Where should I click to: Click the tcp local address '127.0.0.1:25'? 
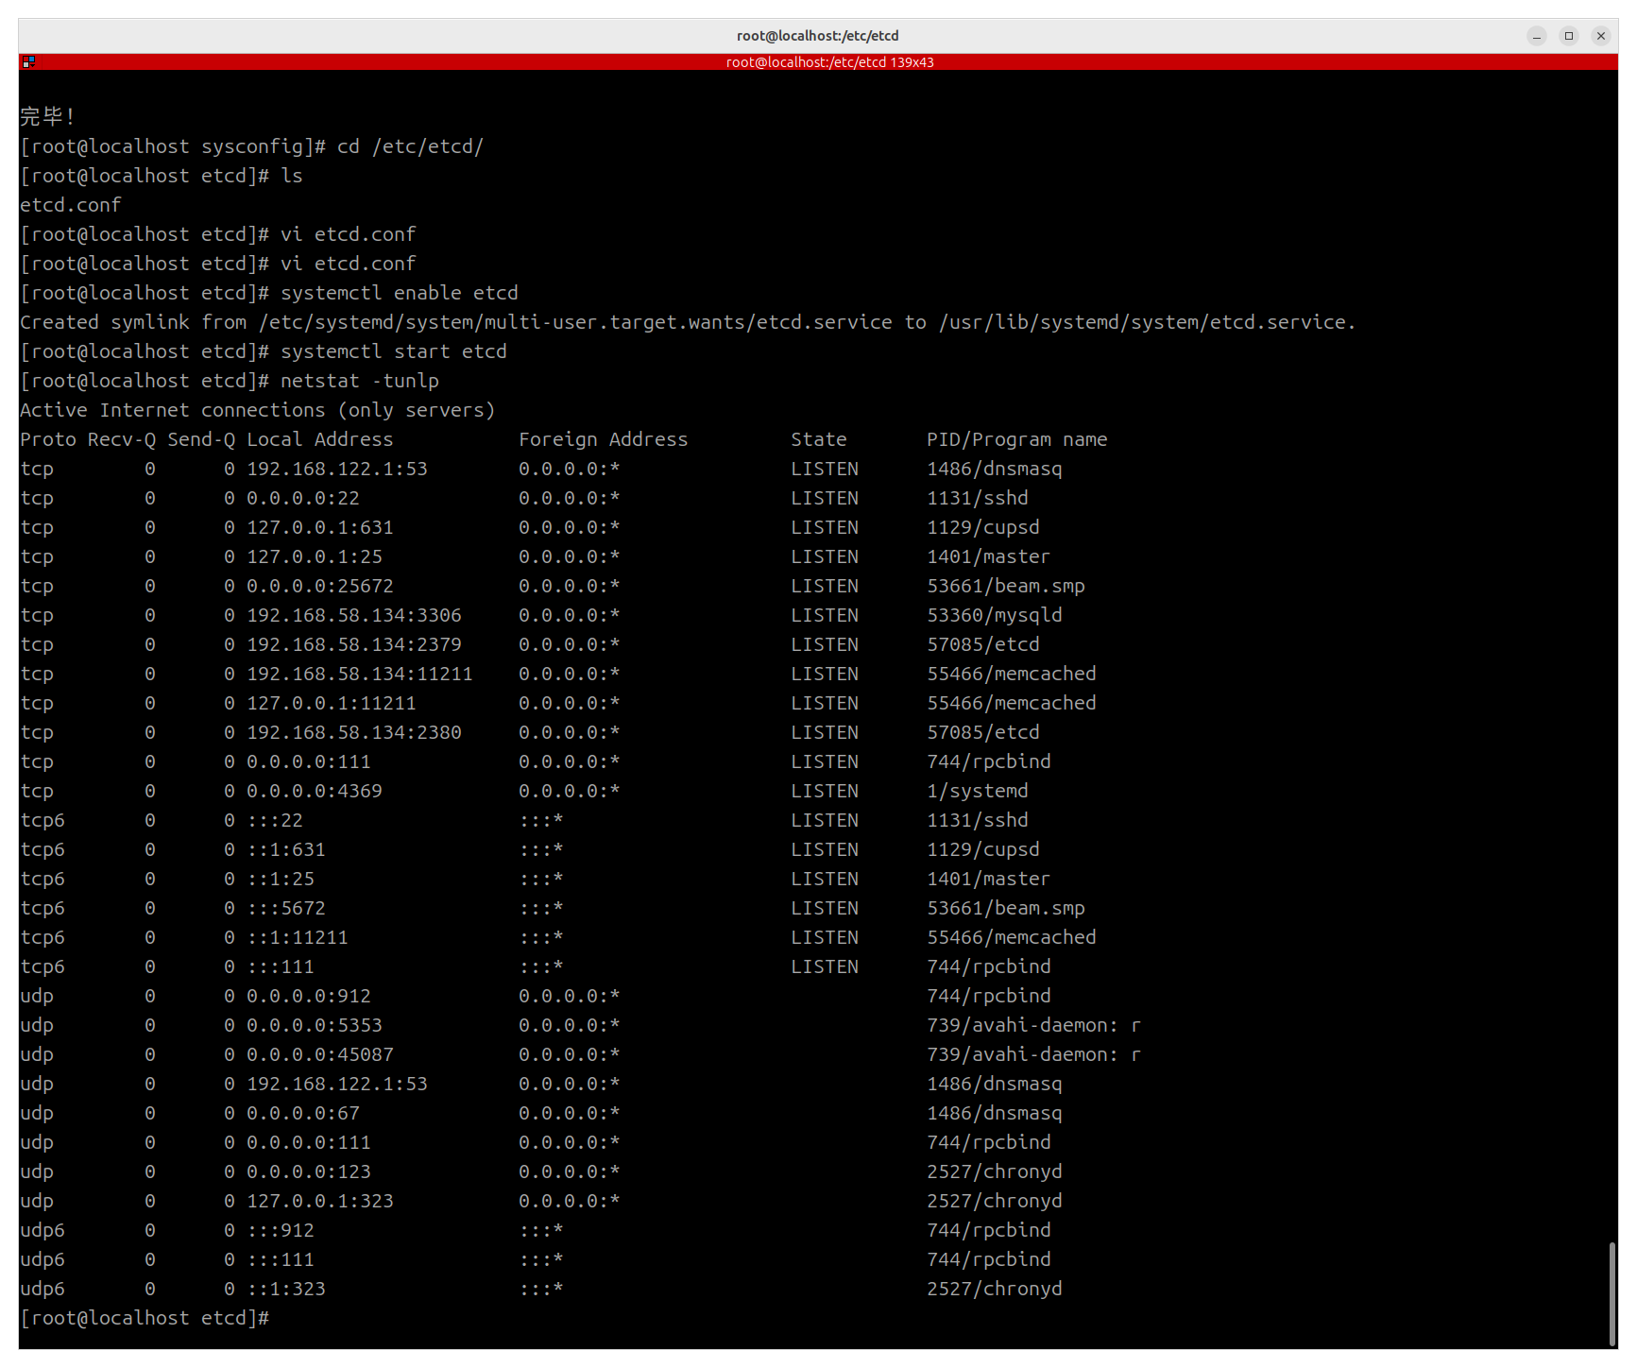click(315, 556)
